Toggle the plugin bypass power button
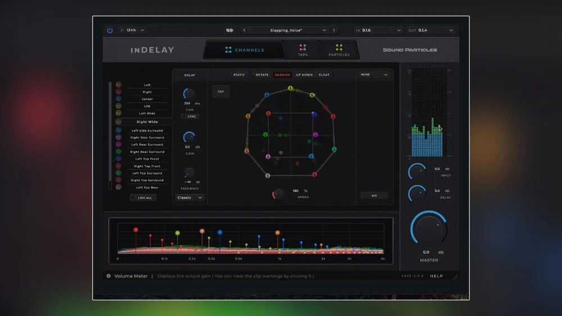The image size is (562, 316). [110, 30]
